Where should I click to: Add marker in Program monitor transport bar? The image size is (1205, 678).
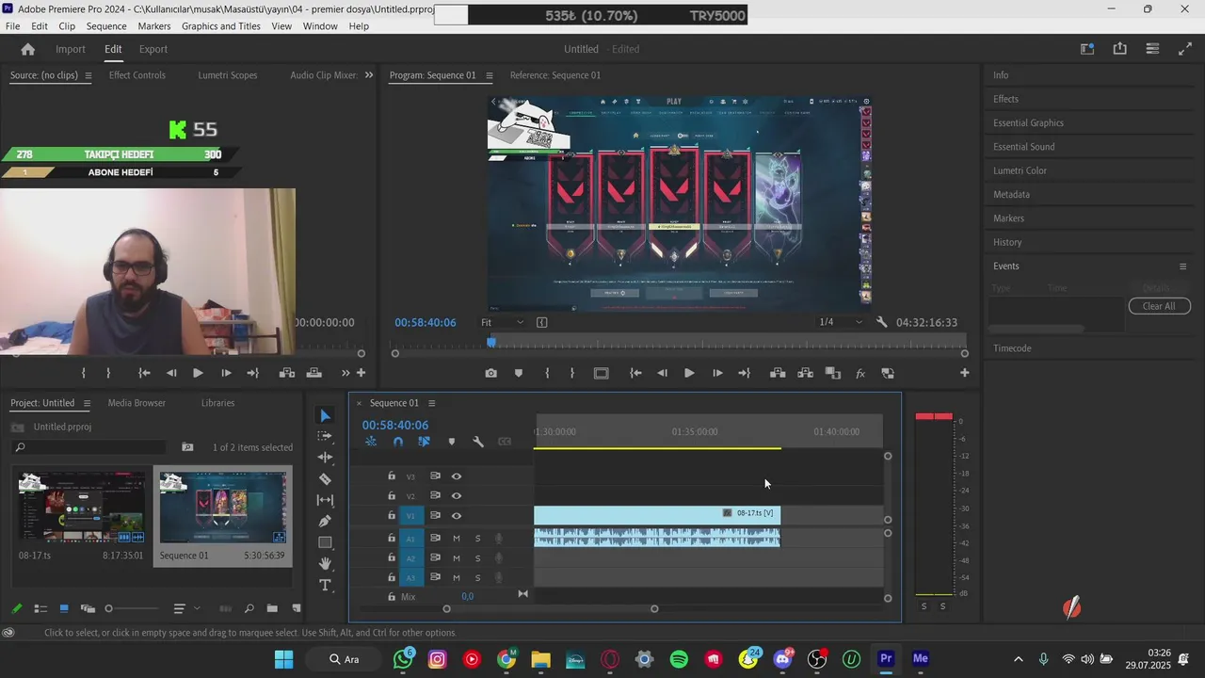coord(518,373)
